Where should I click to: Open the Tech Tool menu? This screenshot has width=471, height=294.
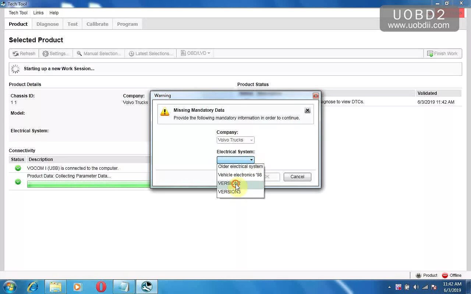click(18, 12)
